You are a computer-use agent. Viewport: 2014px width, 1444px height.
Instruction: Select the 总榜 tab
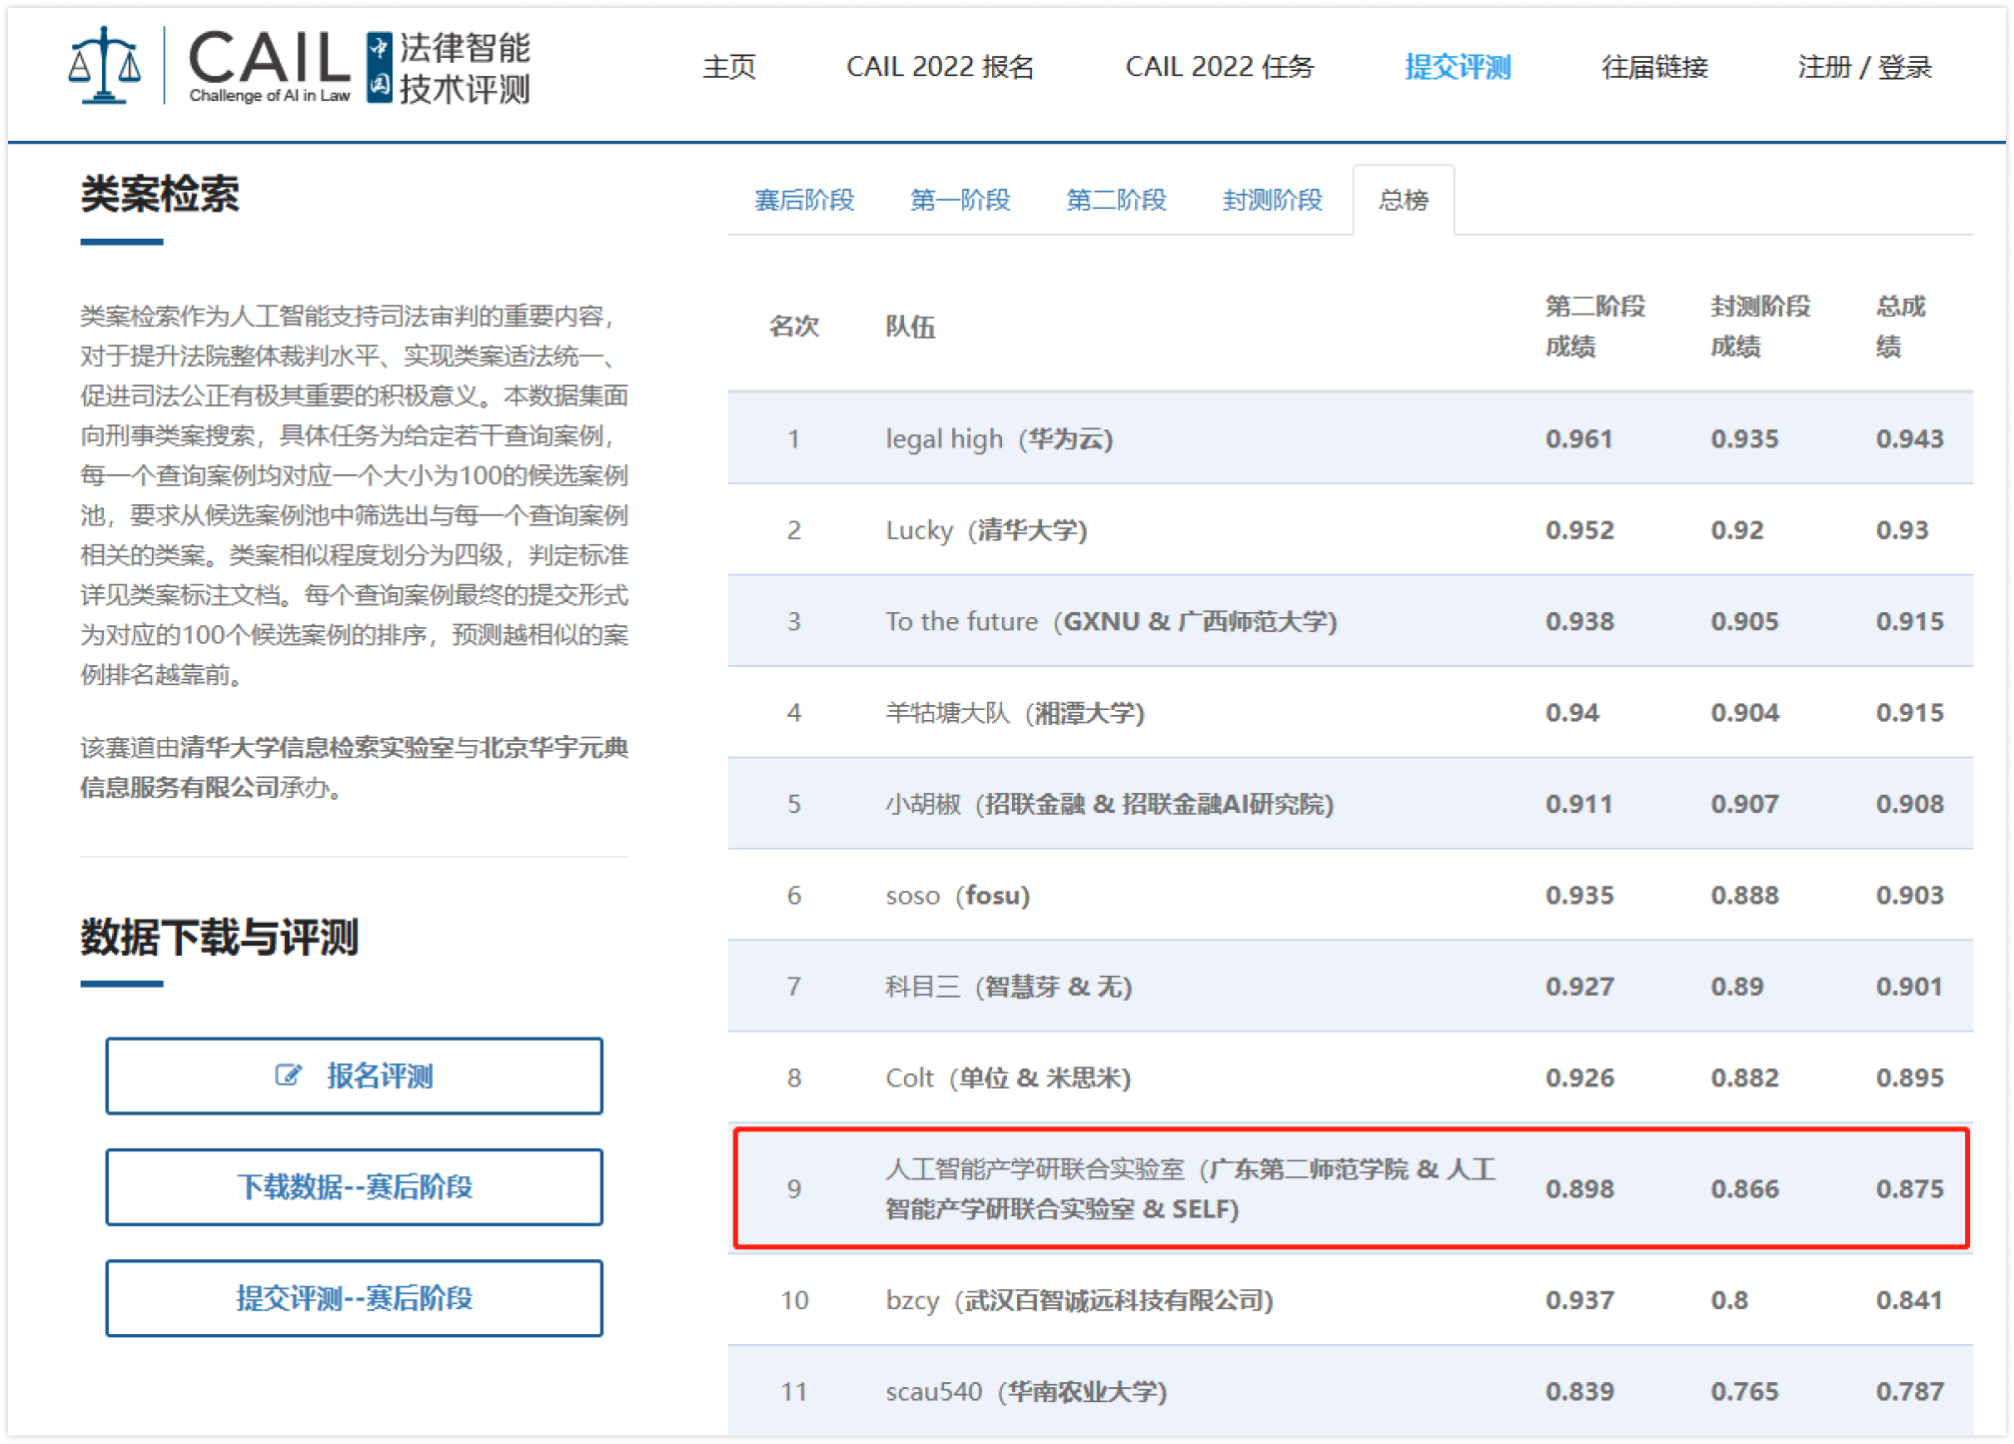[1404, 200]
